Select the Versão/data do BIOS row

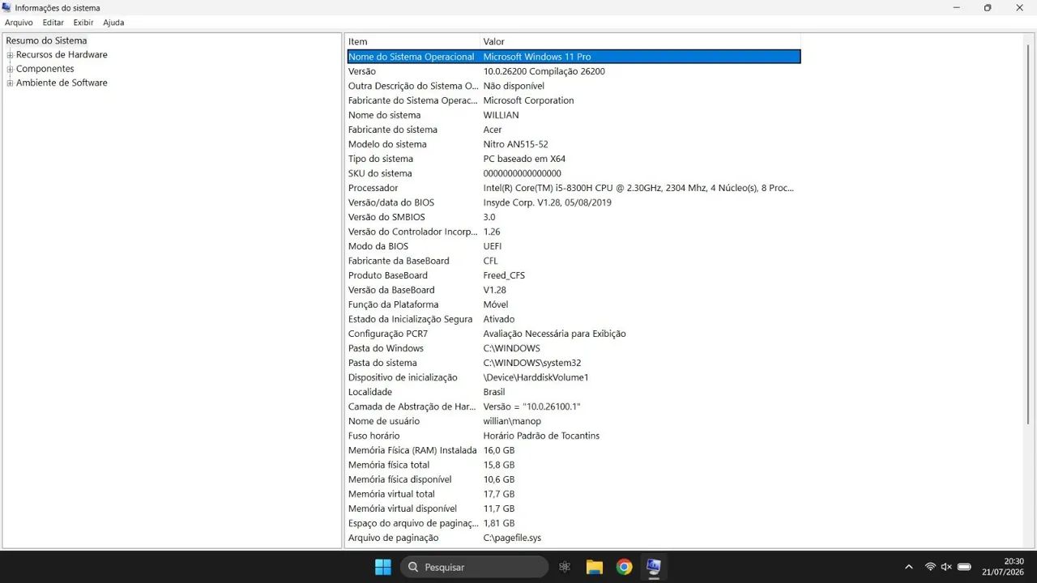(574, 202)
